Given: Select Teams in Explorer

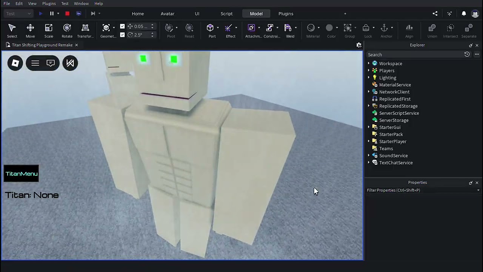Looking at the screenshot, I should [x=386, y=148].
